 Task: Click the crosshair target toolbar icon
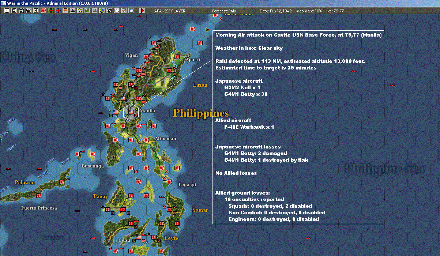coord(109,11)
